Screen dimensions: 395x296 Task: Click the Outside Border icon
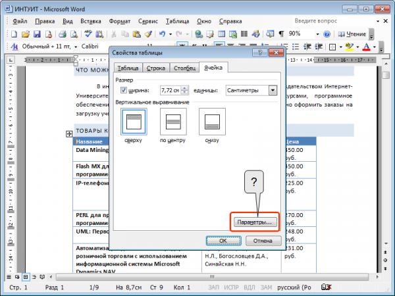tap(332, 47)
